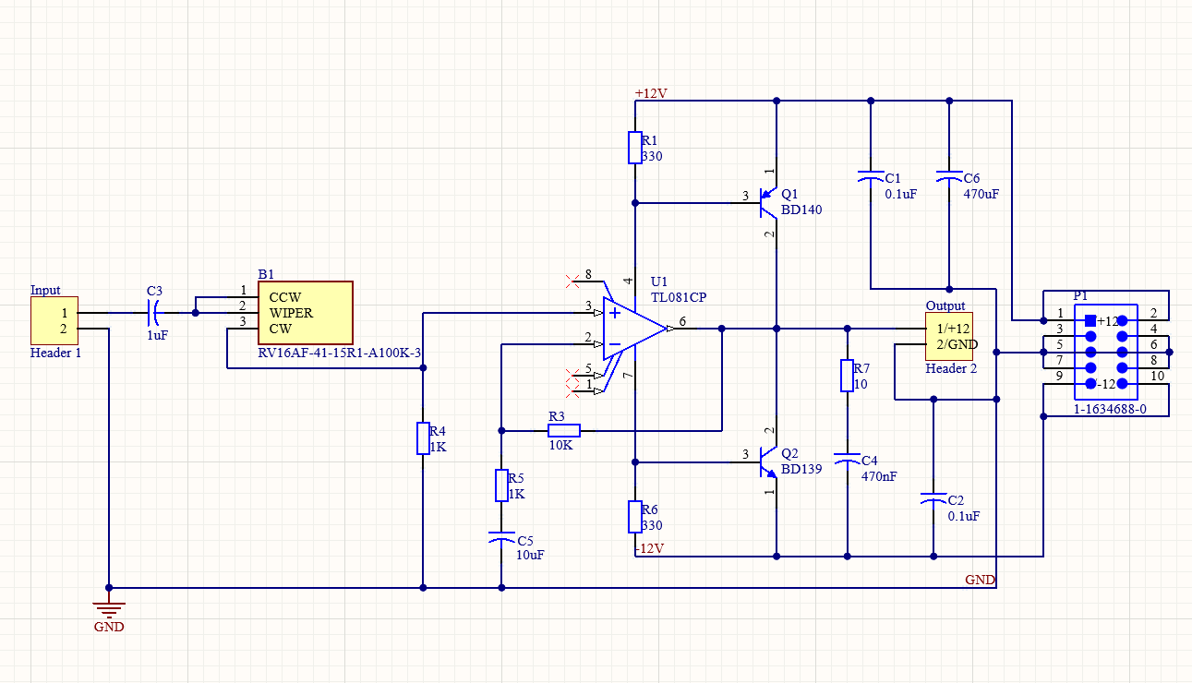Click the '330' value beside R1

[652, 156]
